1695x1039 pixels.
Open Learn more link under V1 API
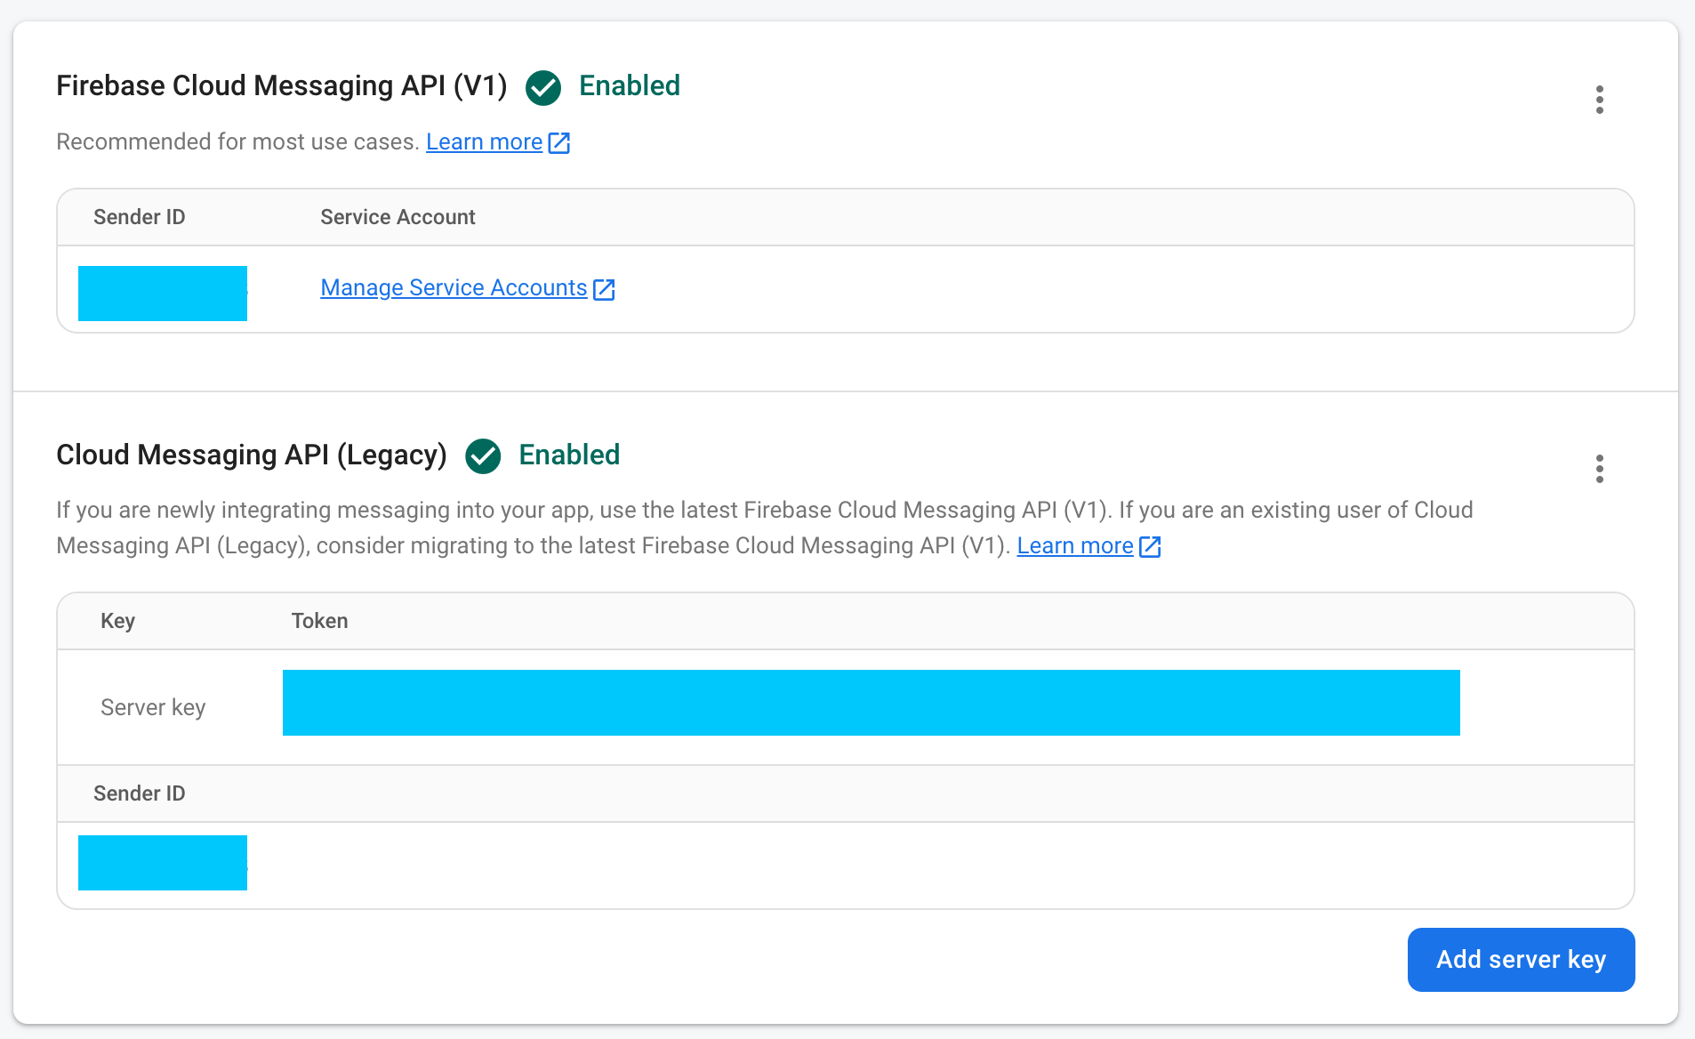[485, 142]
